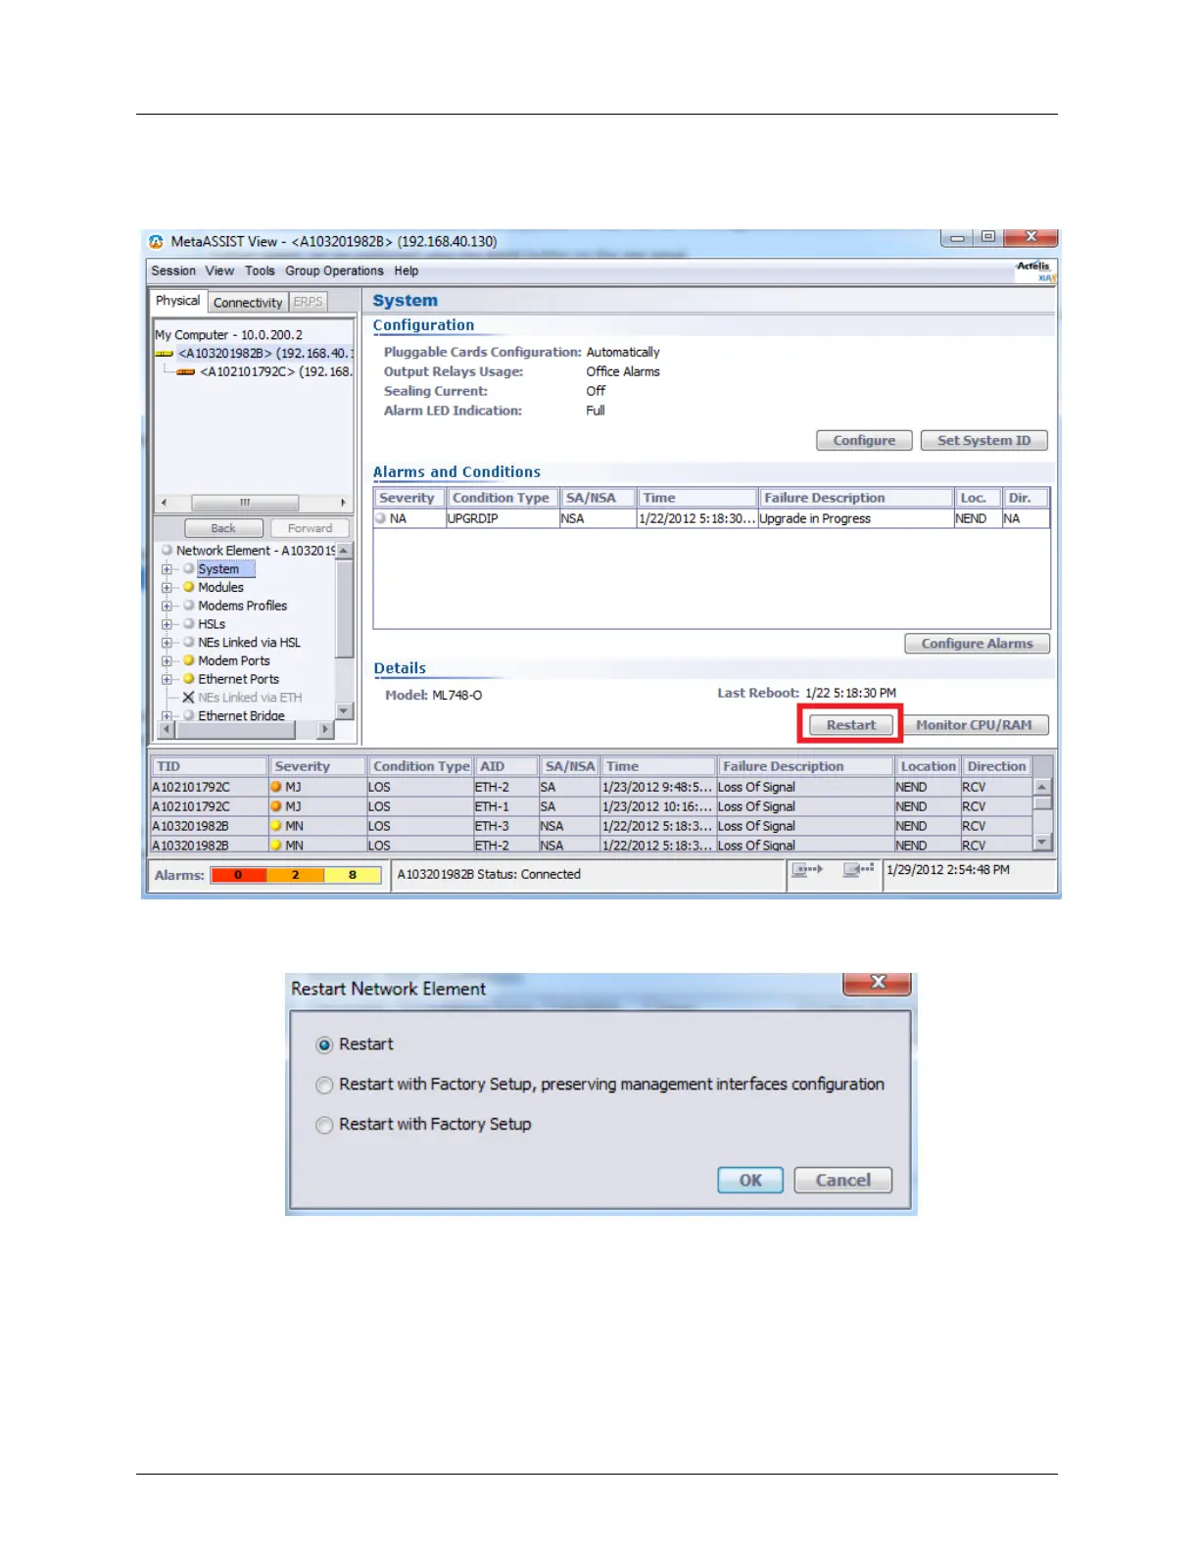Click the orange device icon for A102101792C

tap(185, 372)
